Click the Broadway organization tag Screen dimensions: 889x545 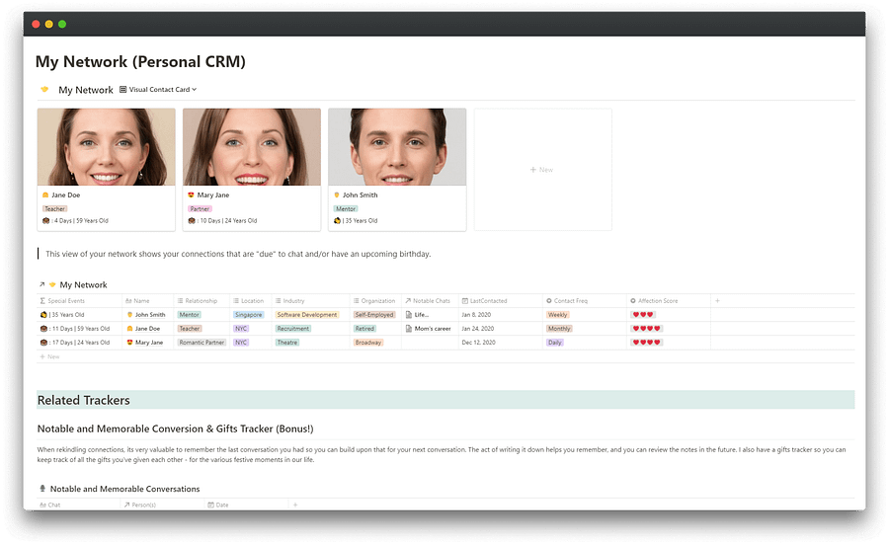tap(368, 343)
